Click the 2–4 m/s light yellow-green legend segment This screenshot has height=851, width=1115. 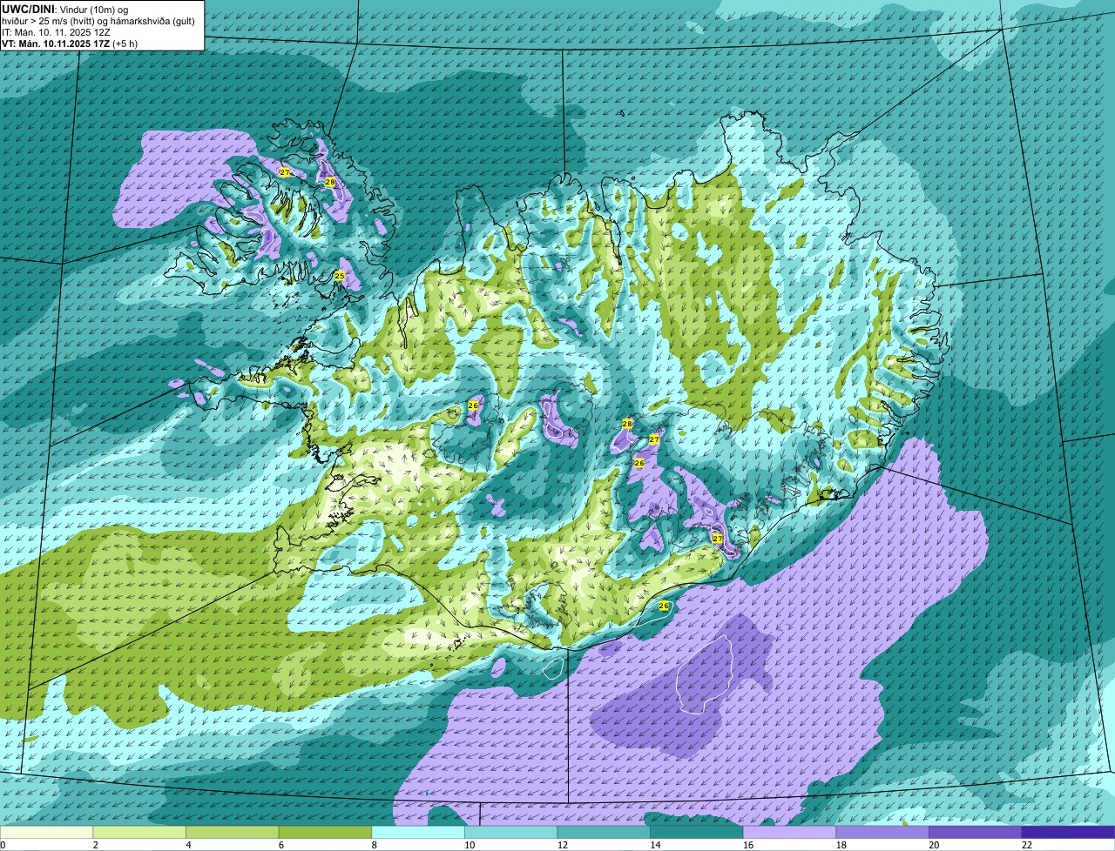[139, 832]
